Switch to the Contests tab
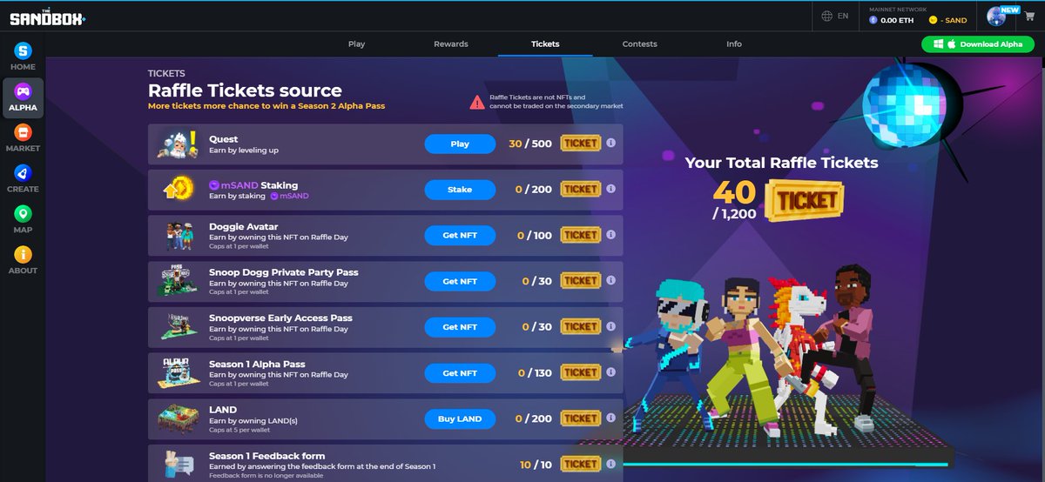 (x=640, y=44)
